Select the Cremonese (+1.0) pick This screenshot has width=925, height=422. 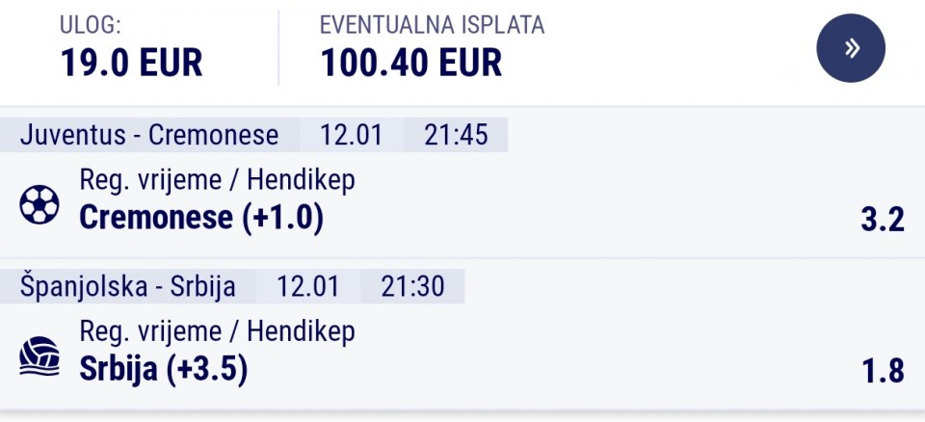coord(201,218)
